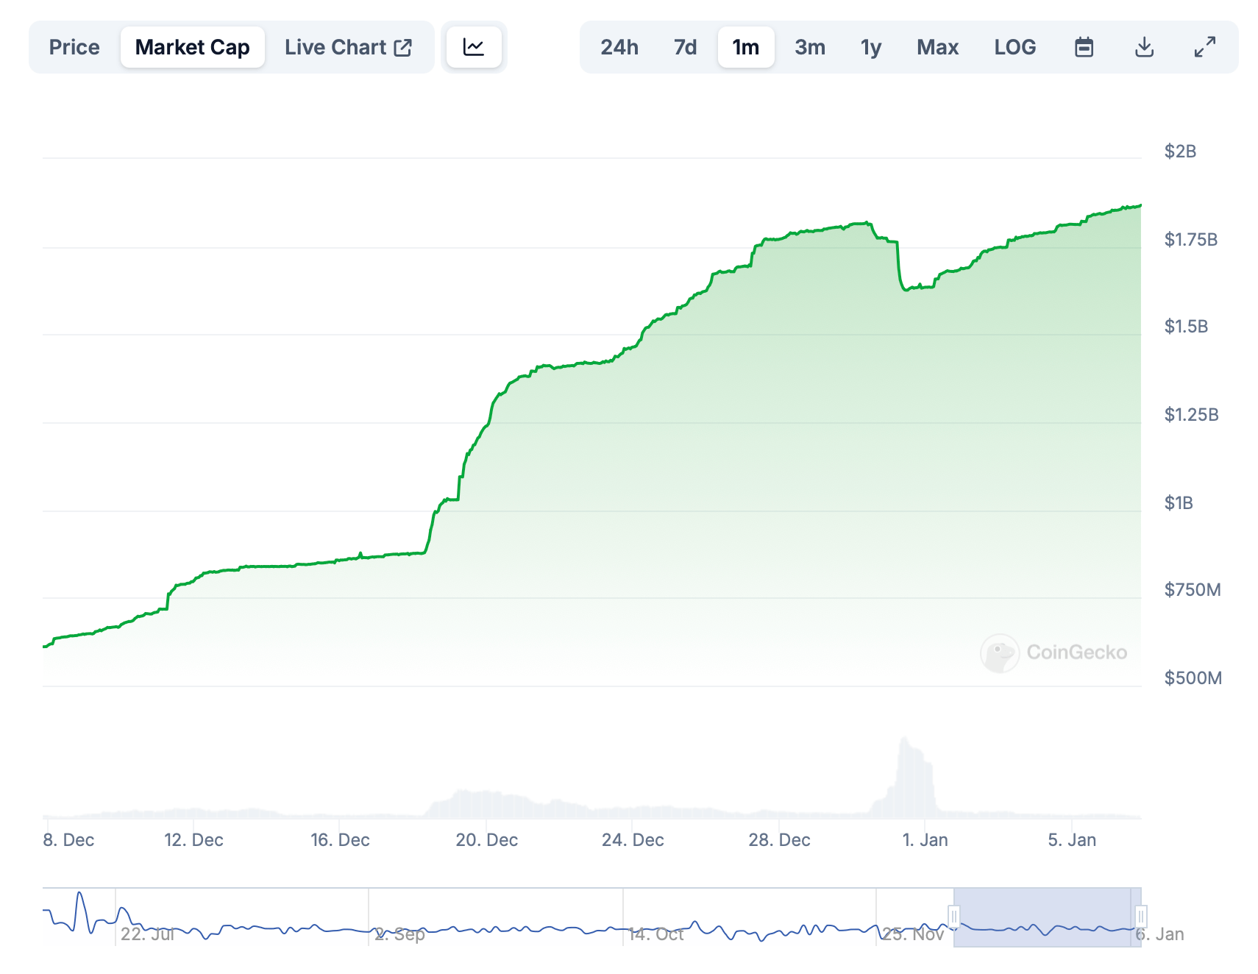Expand the chart to fullscreen

pyautogui.click(x=1204, y=46)
